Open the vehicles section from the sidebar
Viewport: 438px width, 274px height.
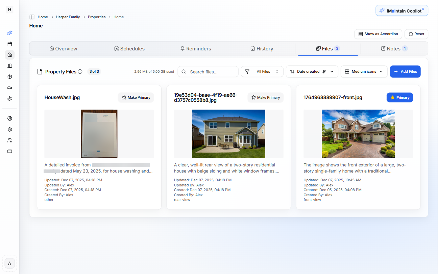[9, 88]
